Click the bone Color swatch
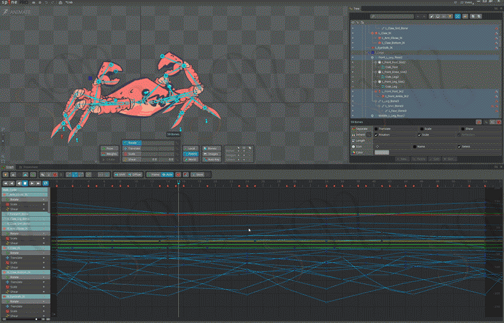Viewport: 504px width, 323px height. 382,153
